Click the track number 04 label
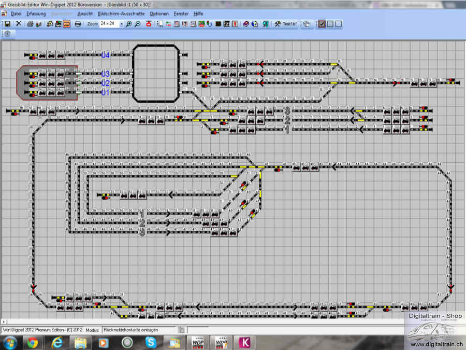Image resolution: width=466 pixels, height=350 pixels. (106, 55)
